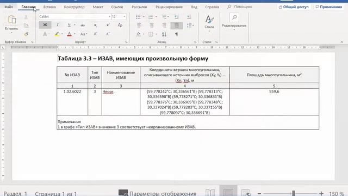This screenshot has height=196, width=348.
Task: Open the highlight color dropdown arrow
Action: pyautogui.click(x=62, y=34)
